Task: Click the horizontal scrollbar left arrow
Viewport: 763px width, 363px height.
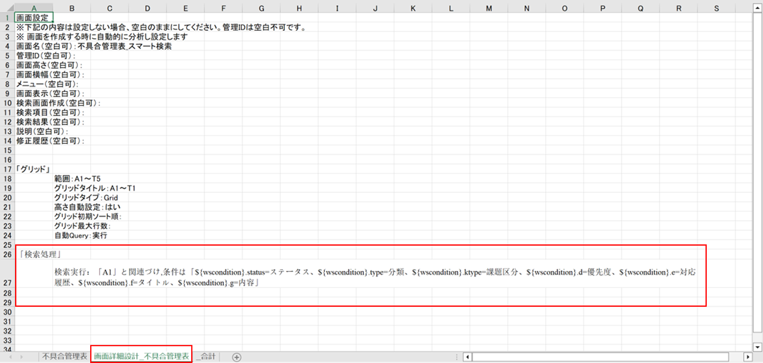Action: pos(466,356)
